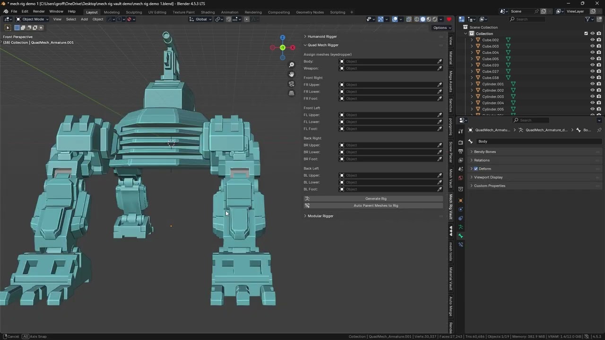Switch to Geometry Nodes workspace tab
Viewport: 605px width, 340px height.
(x=310, y=12)
